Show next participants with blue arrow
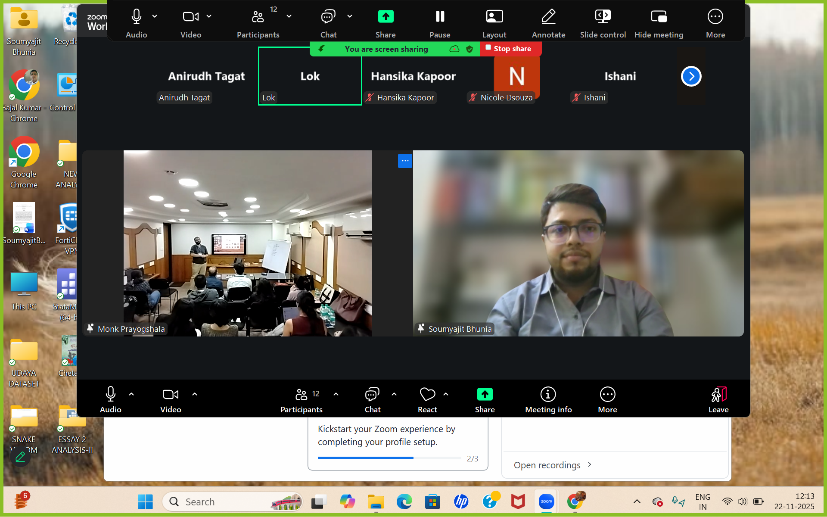827x517 pixels. 691,77
